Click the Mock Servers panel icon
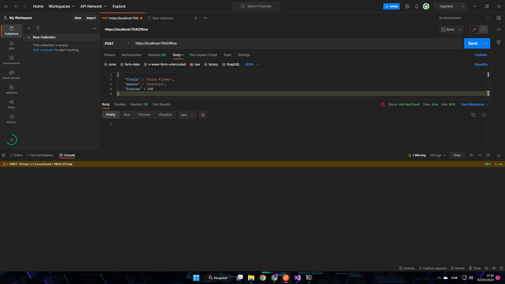This screenshot has width=505, height=284. pyautogui.click(x=12, y=73)
